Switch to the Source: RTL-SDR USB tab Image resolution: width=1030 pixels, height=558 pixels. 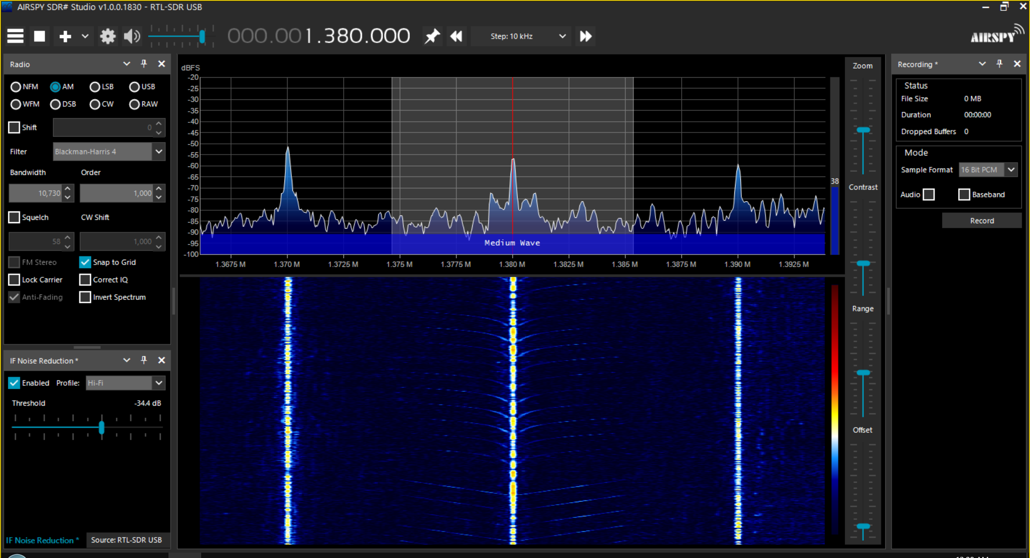point(126,540)
